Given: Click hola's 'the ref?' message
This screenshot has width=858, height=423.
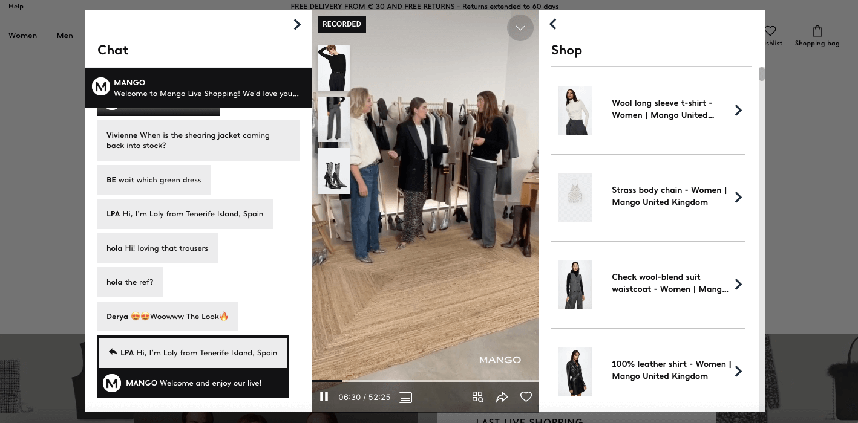Looking at the screenshot, I should point(129,282).
